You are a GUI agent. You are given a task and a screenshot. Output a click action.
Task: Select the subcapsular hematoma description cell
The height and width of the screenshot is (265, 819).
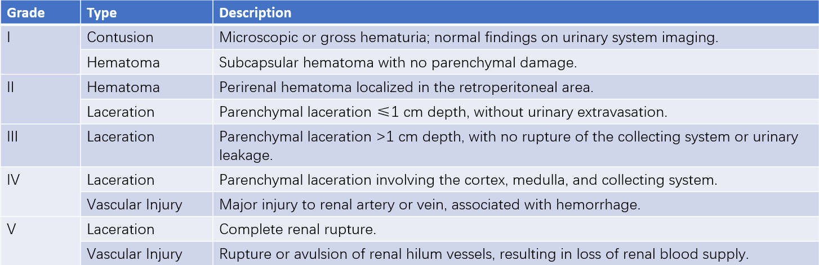[x=398, y=62]
